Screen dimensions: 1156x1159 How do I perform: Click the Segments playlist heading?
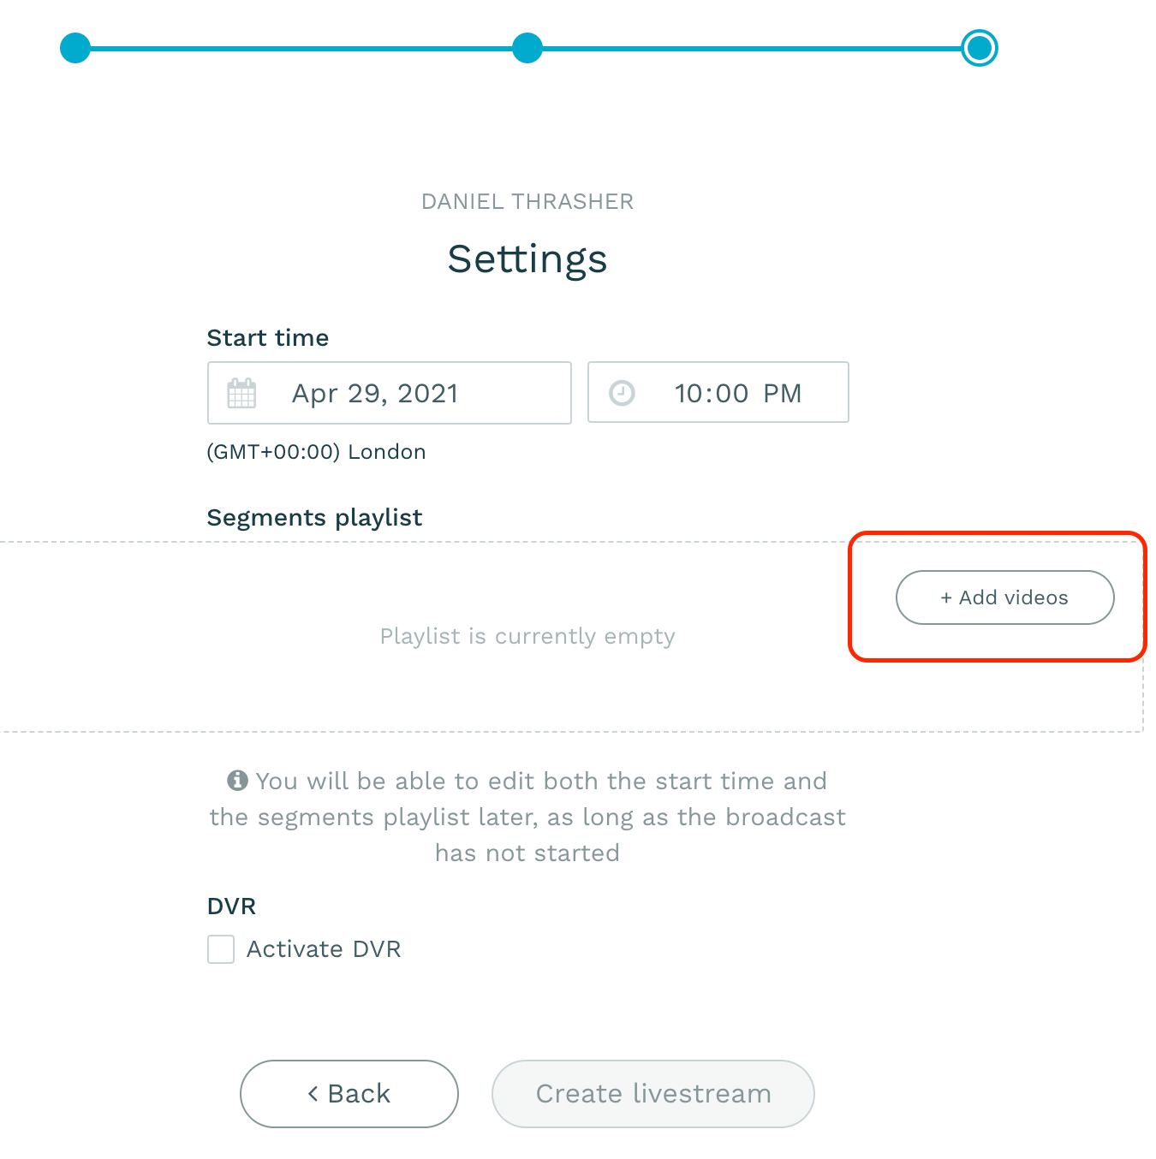point(314,518)
